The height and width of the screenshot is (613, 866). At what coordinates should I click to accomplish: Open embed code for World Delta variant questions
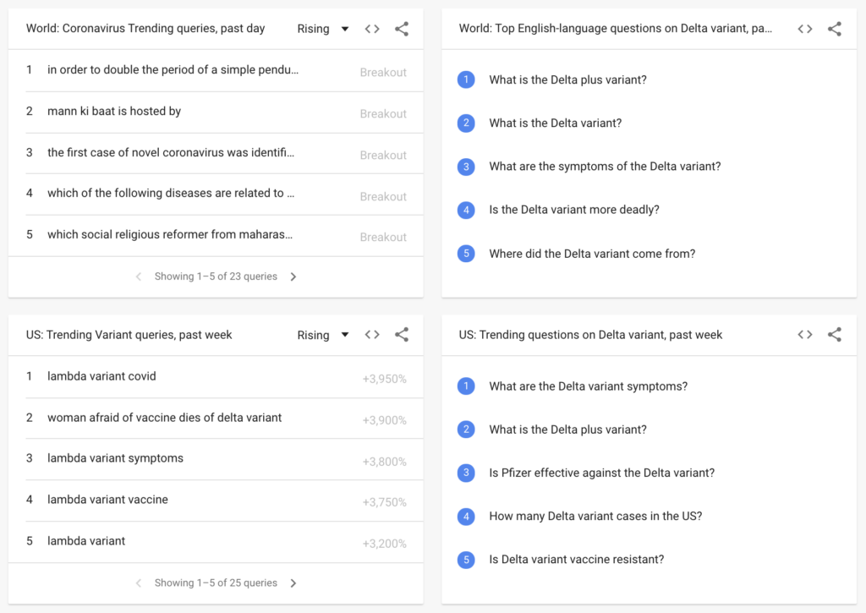805,29
